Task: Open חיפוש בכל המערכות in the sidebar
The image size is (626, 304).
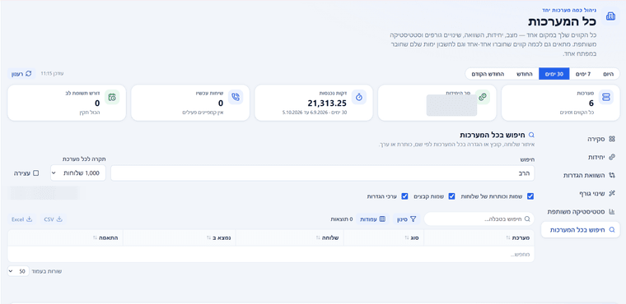Action: 581,230
